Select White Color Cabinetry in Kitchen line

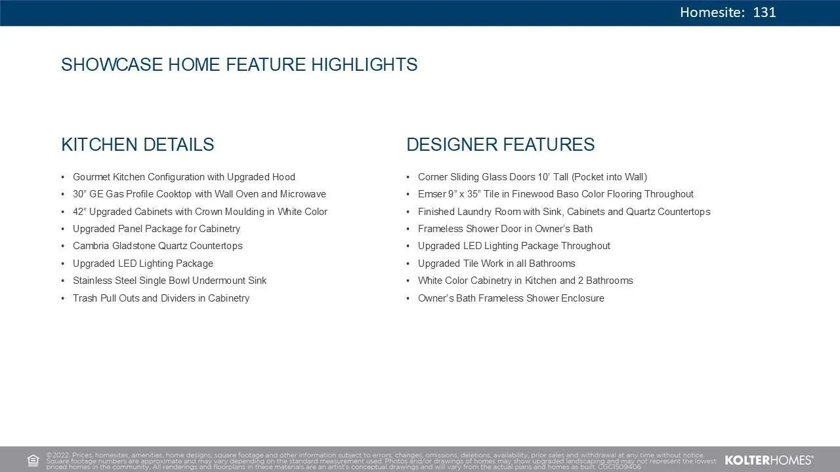point(525,281)
